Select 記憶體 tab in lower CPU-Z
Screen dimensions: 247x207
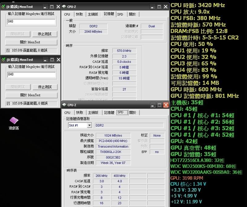tap(109, 113)
